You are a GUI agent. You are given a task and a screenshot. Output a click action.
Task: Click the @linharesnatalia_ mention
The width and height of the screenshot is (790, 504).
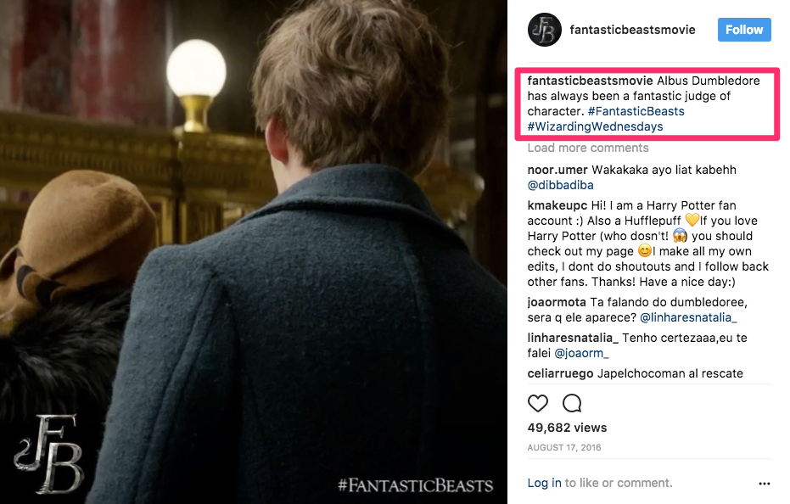(688, 317)
